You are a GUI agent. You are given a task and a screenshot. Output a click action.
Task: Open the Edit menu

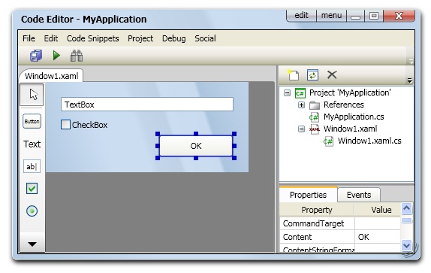(x=51, y=38)
